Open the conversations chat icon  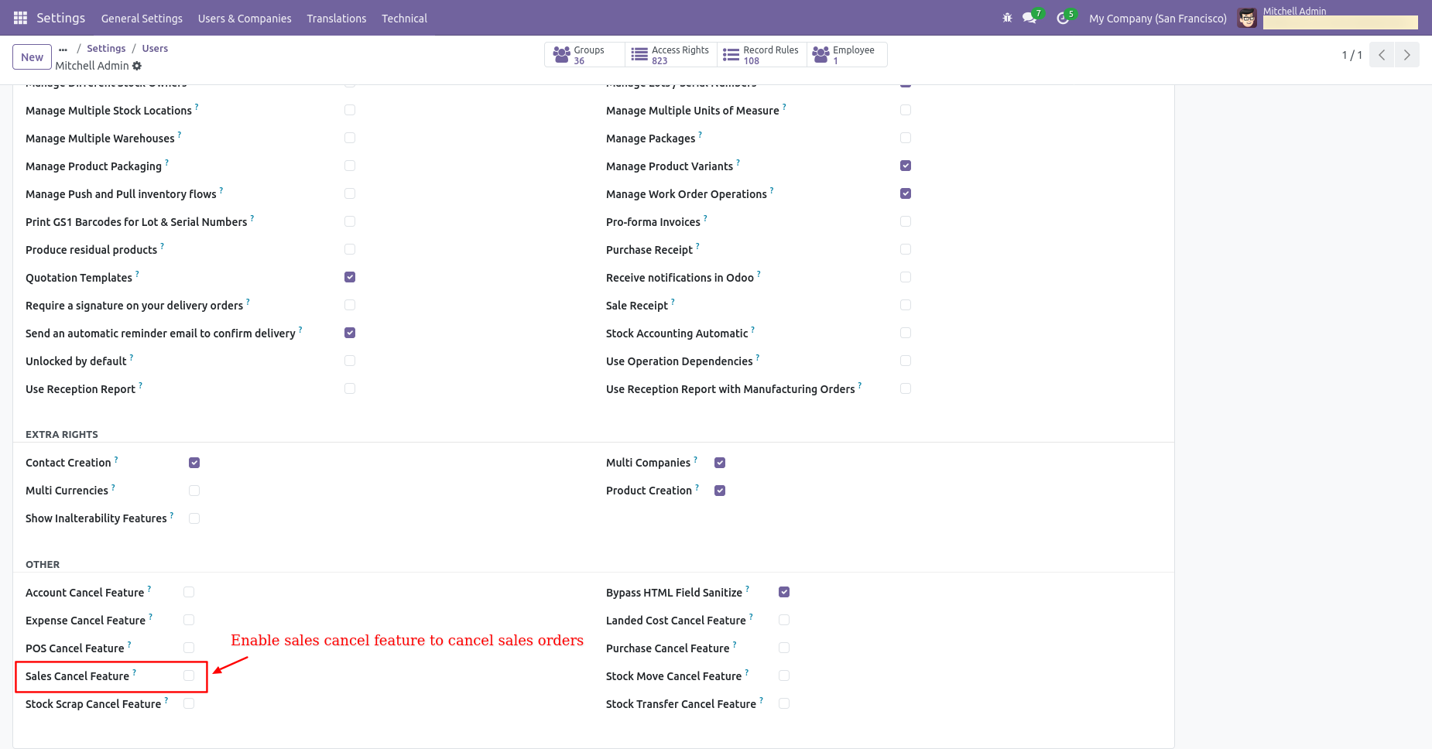[x=1029, y=18]
